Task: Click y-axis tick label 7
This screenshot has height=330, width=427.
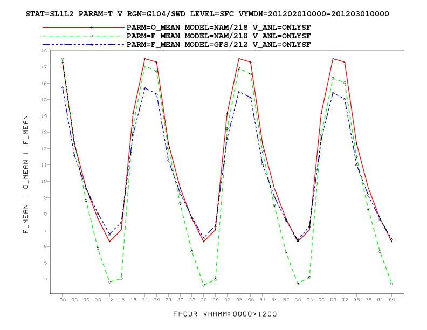Action: [x=45, y=230]
